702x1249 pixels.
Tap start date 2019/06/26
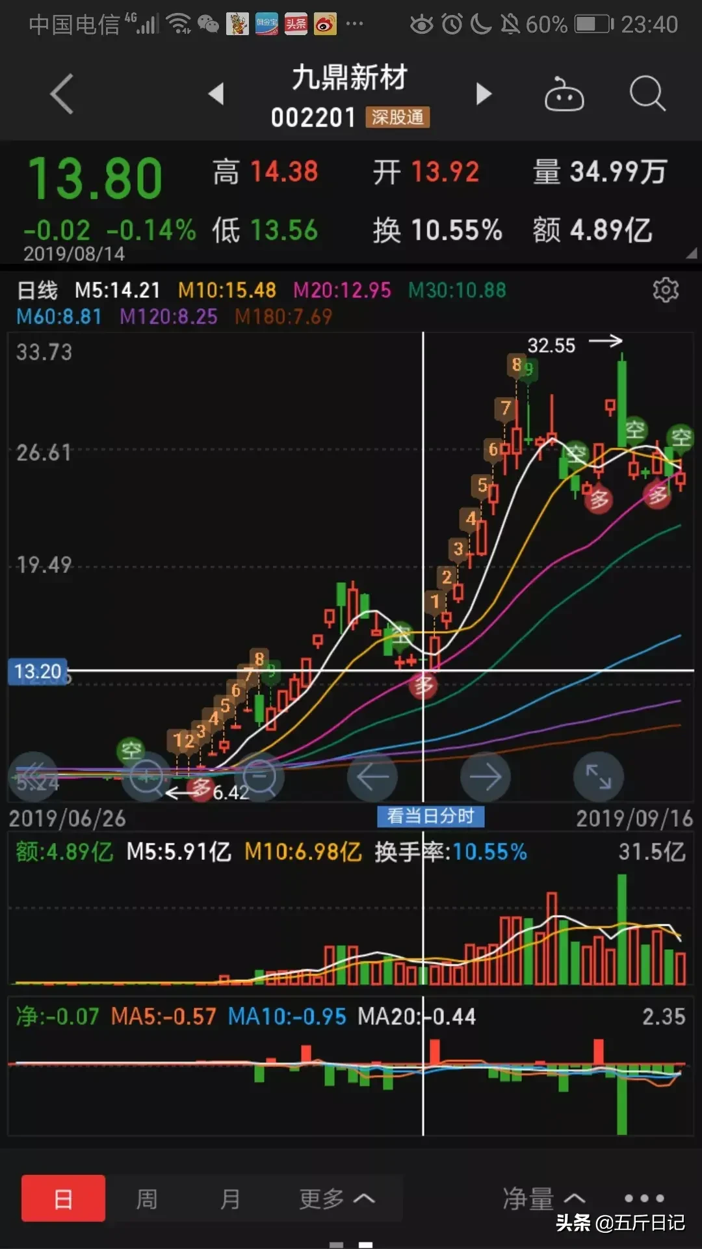point(67,818)
